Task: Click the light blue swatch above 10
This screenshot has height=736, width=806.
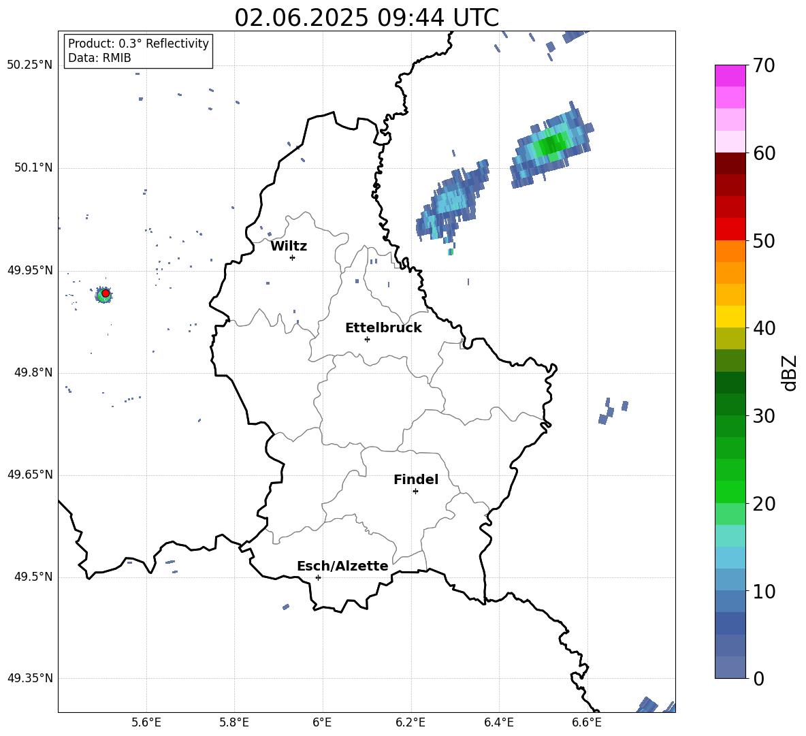Action: tap(730, 579)
